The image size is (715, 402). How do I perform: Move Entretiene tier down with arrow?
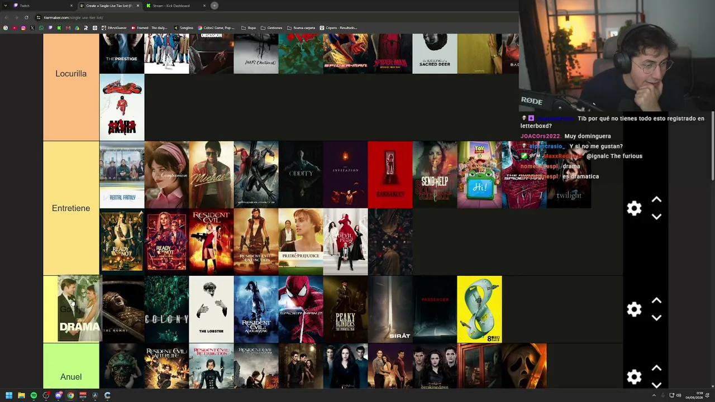pyautogui.click(x=656, y=217)
